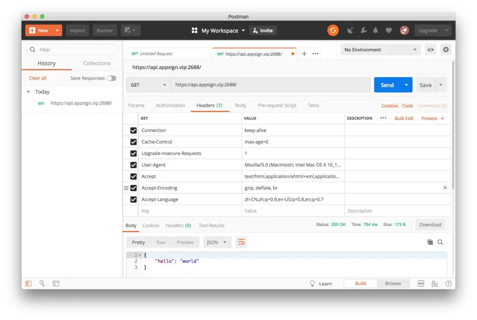Open the notifications bell icon
Image resolution: width=477 pixels, height=320 pixels.
click(x=376, y=30)
